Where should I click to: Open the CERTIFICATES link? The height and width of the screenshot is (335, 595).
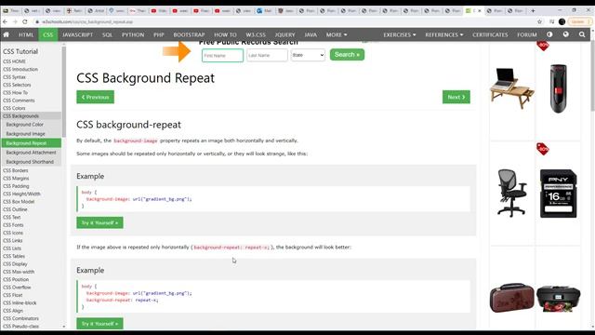[490, 34]
